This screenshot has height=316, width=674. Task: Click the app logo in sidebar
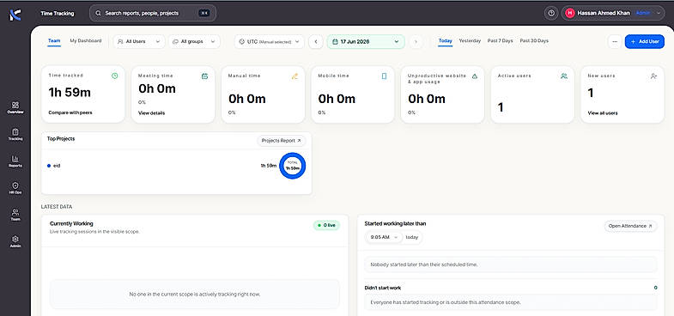pyautogui.click(x=15, y=15)
